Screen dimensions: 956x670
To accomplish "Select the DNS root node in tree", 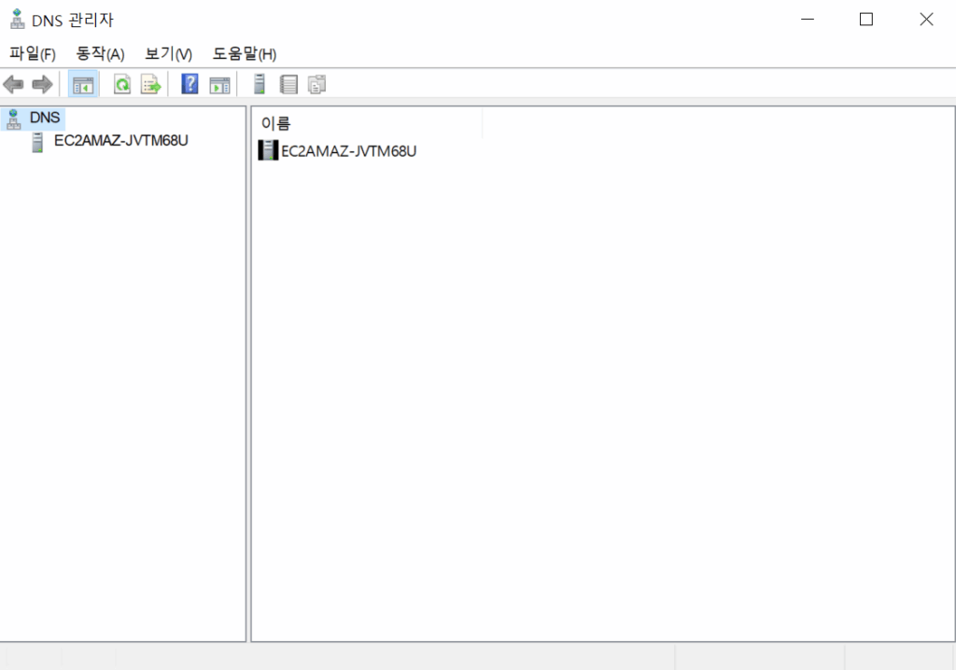I will point(44,118).
